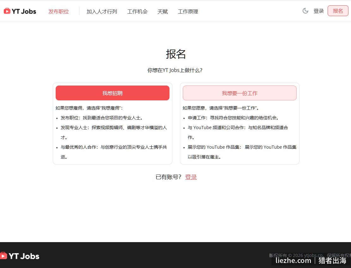Click the bullet starting 发现专业人士
The height and width of the screenshot is (268, 351).
114,132
